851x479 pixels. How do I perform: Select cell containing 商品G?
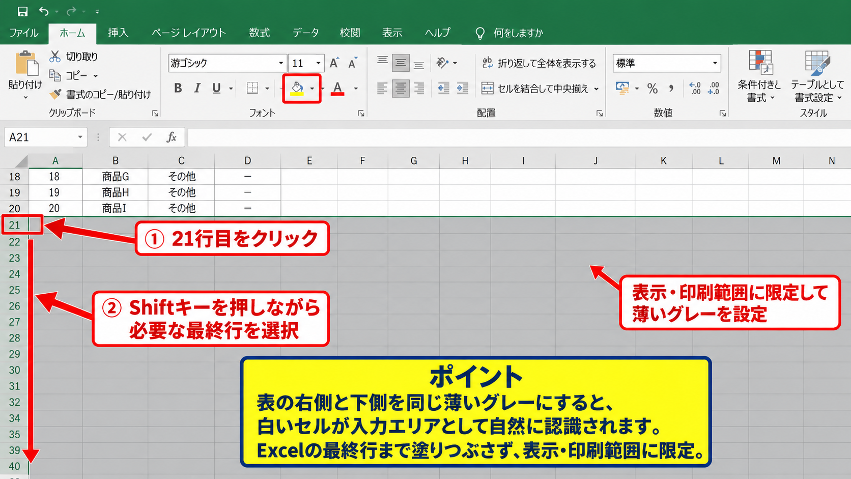click(116, 177)
